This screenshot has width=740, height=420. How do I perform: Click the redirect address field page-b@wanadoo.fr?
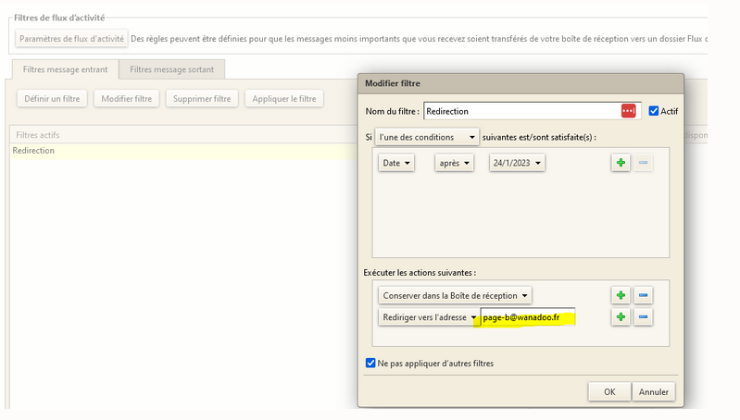pyautogui.click(x=527, y=317)
